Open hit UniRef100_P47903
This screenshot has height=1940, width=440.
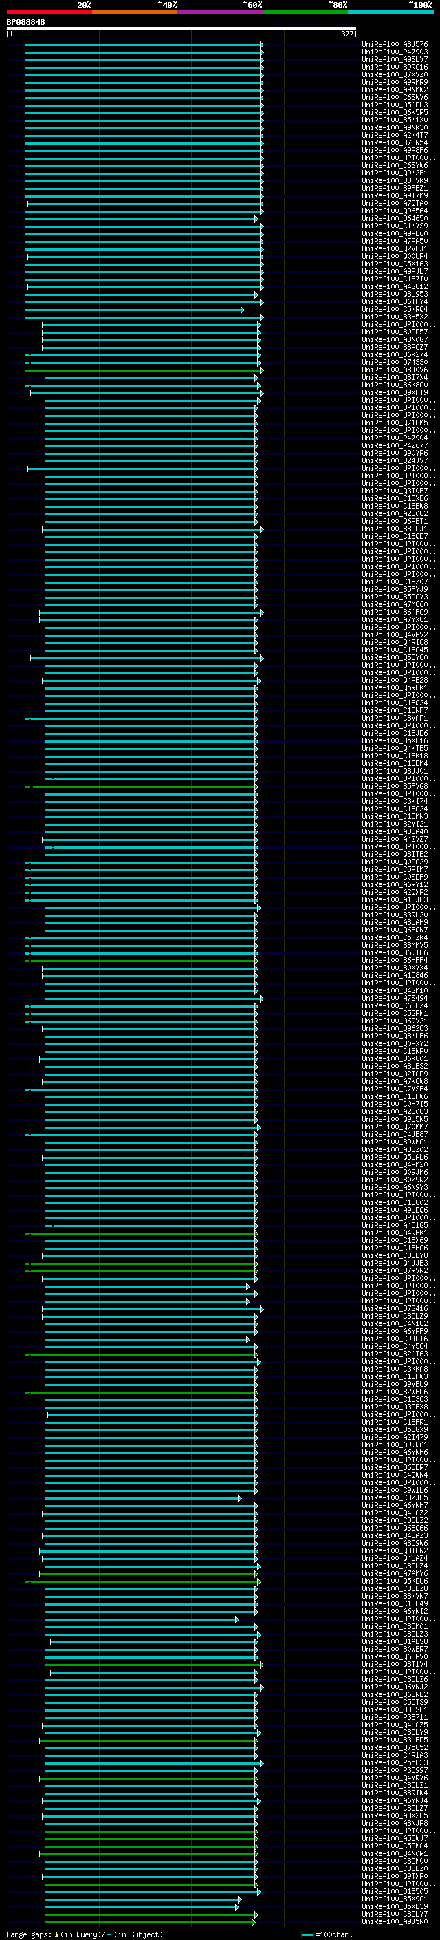click(395, 52)
